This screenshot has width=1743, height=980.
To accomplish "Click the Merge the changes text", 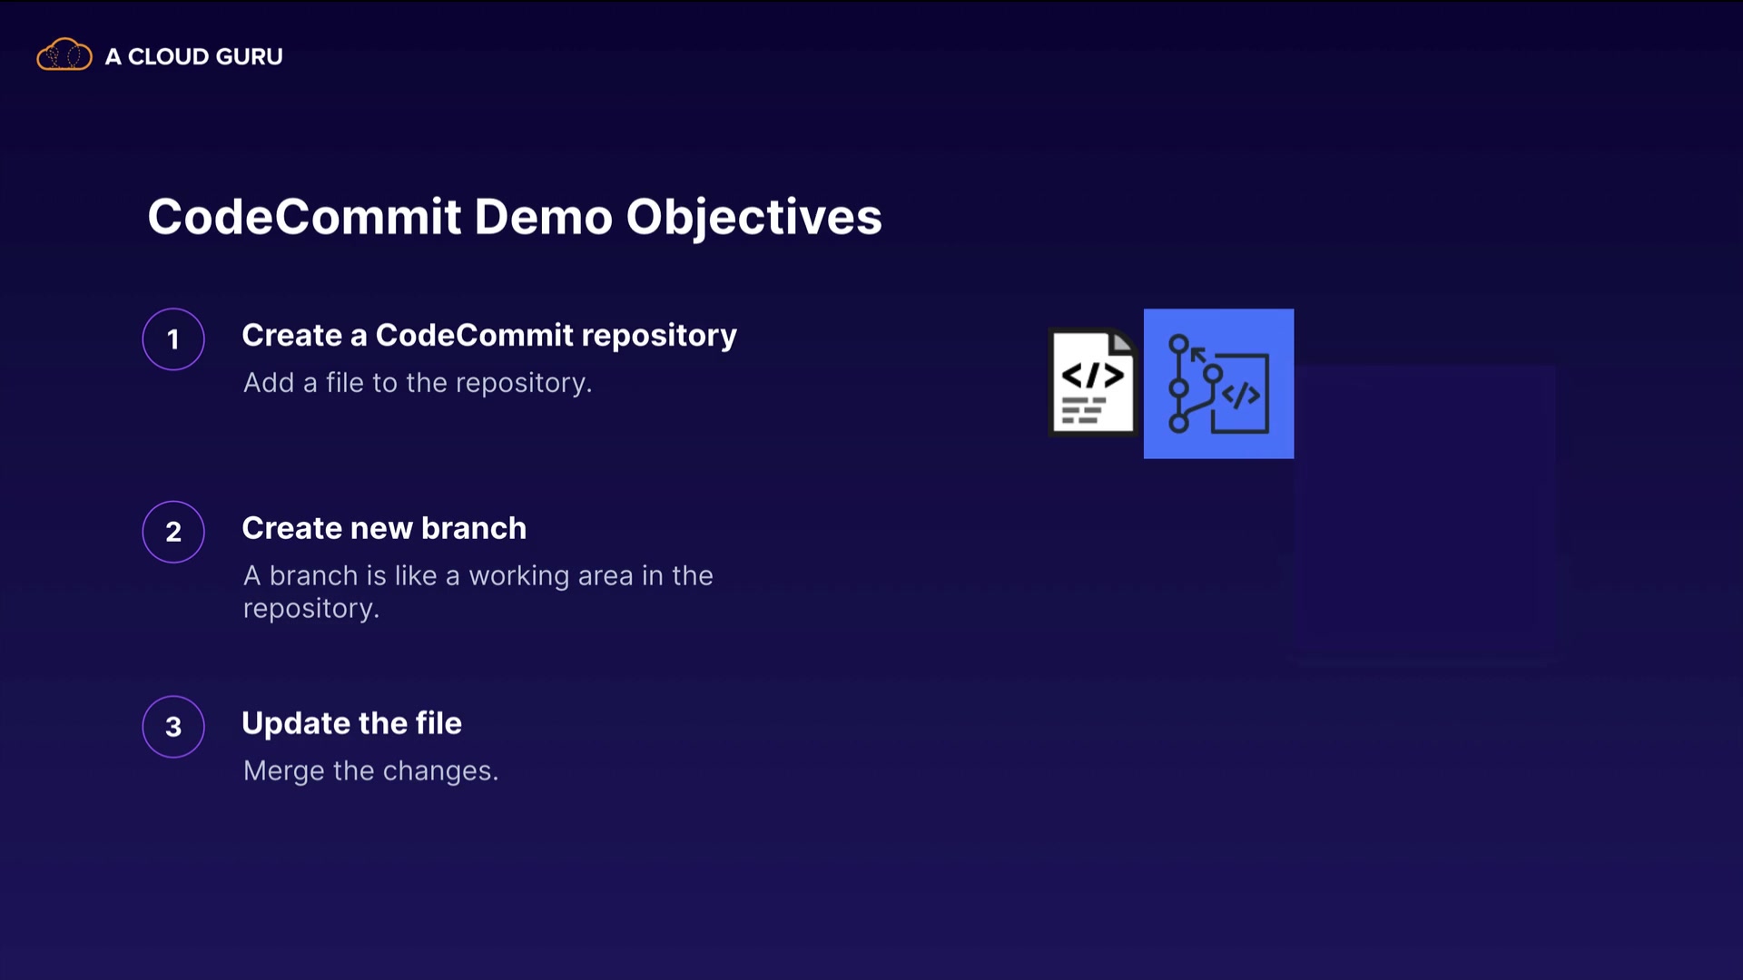I will tap(370, 771).
